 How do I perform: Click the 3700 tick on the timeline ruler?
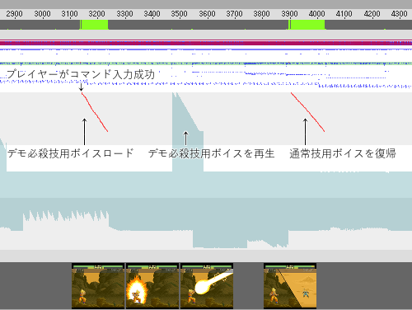click(x=234, y=14)
